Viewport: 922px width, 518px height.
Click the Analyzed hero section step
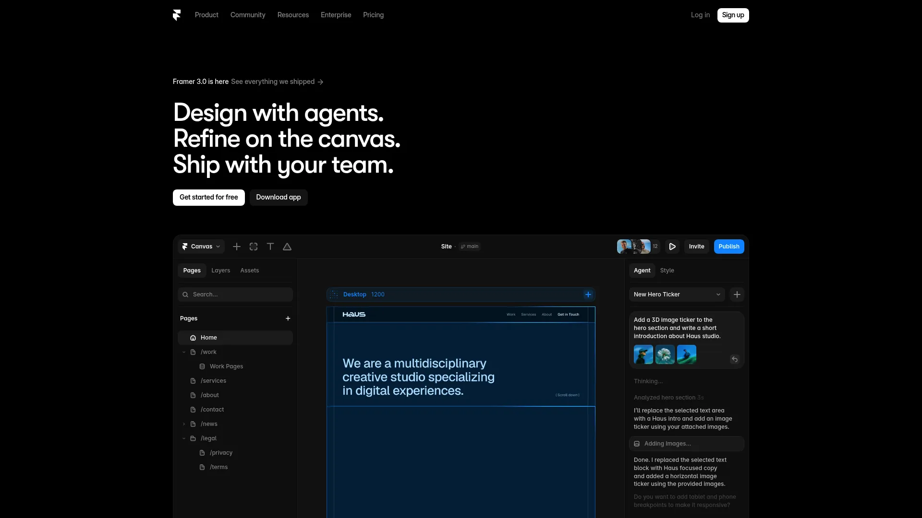668,398
